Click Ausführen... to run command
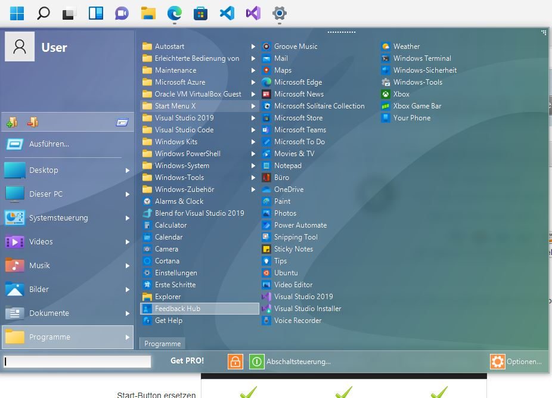The height and width of the screenshot is (398, 552). 49,144
